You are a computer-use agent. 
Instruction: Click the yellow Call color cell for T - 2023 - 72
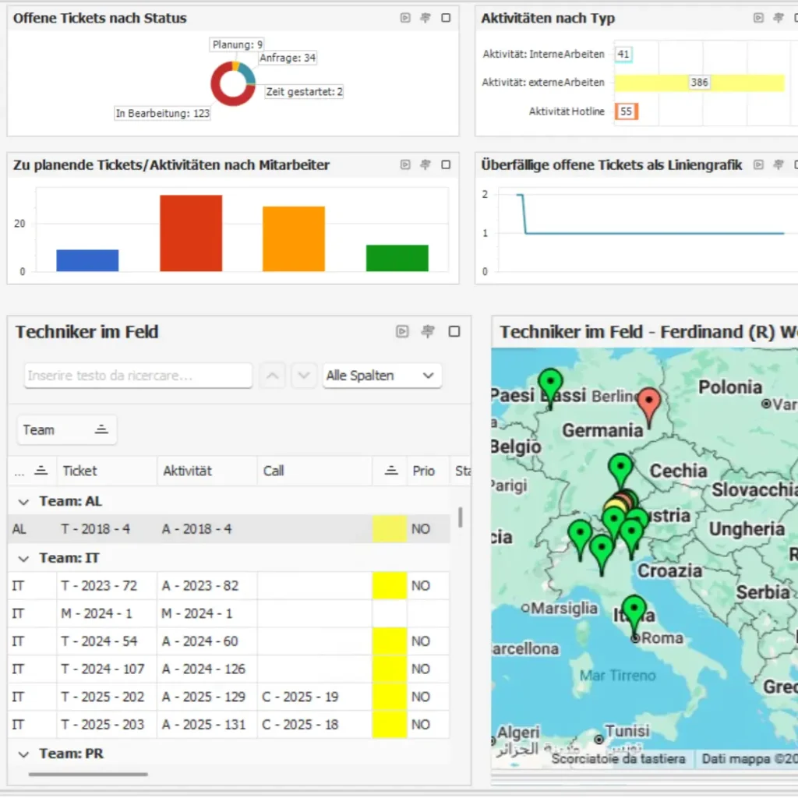[389, 585]
